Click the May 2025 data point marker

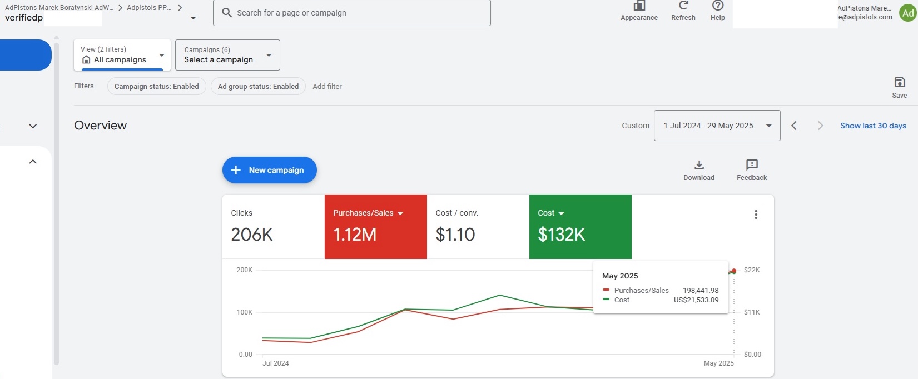pyautogui.click(x=734, y=271)
